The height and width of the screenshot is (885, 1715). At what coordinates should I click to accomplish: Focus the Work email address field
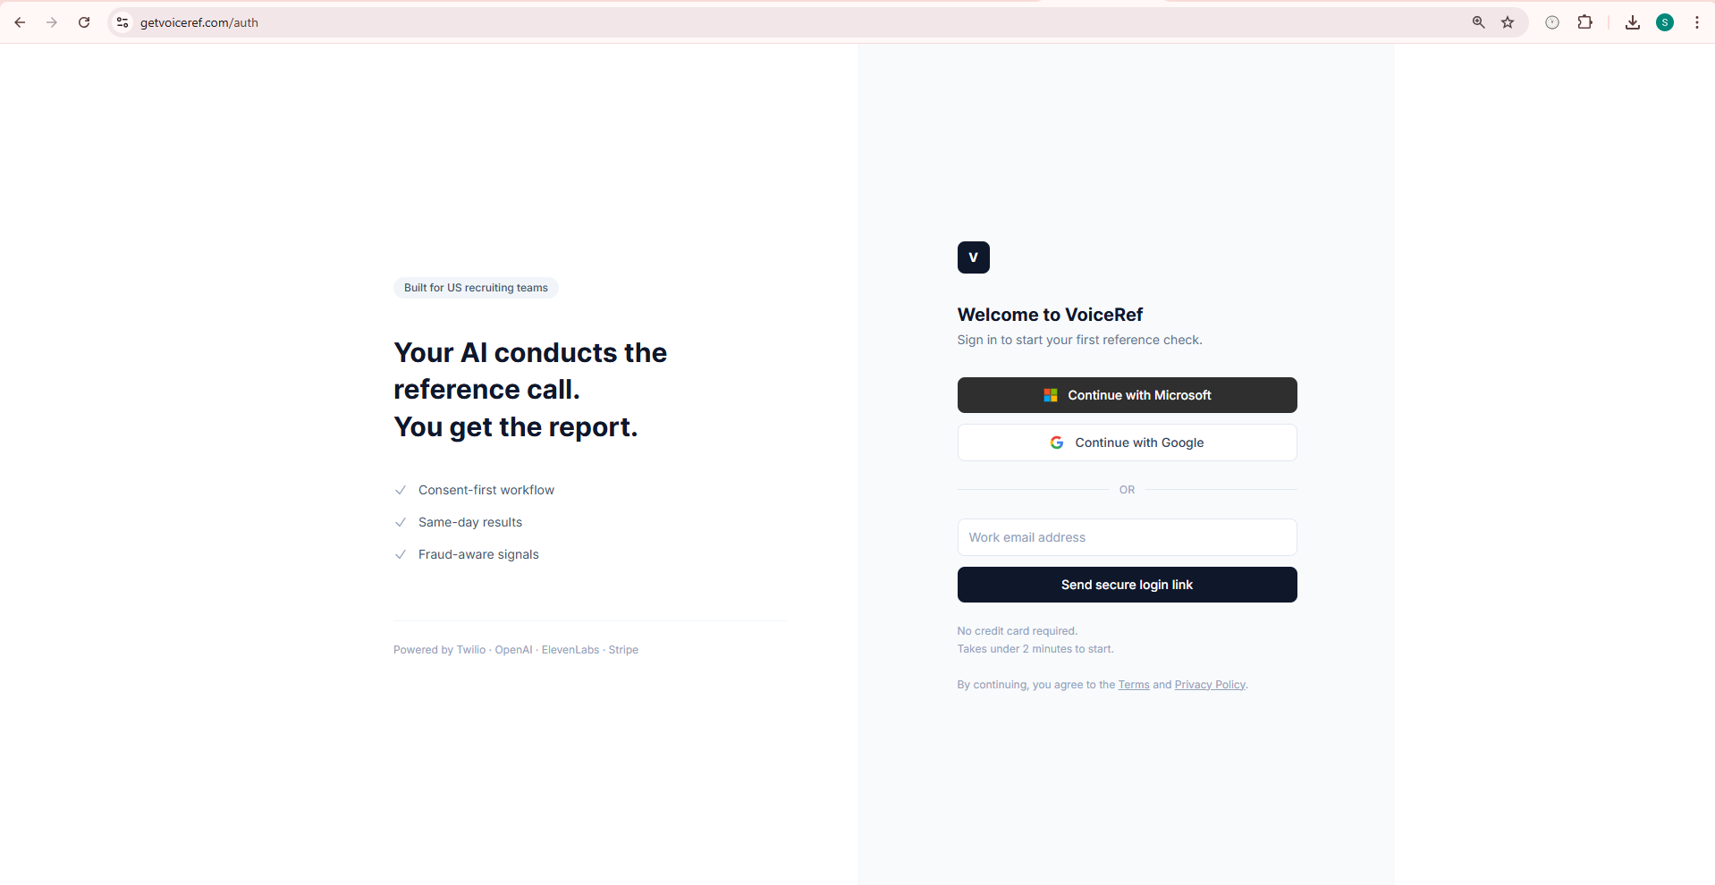point(1127,537)
